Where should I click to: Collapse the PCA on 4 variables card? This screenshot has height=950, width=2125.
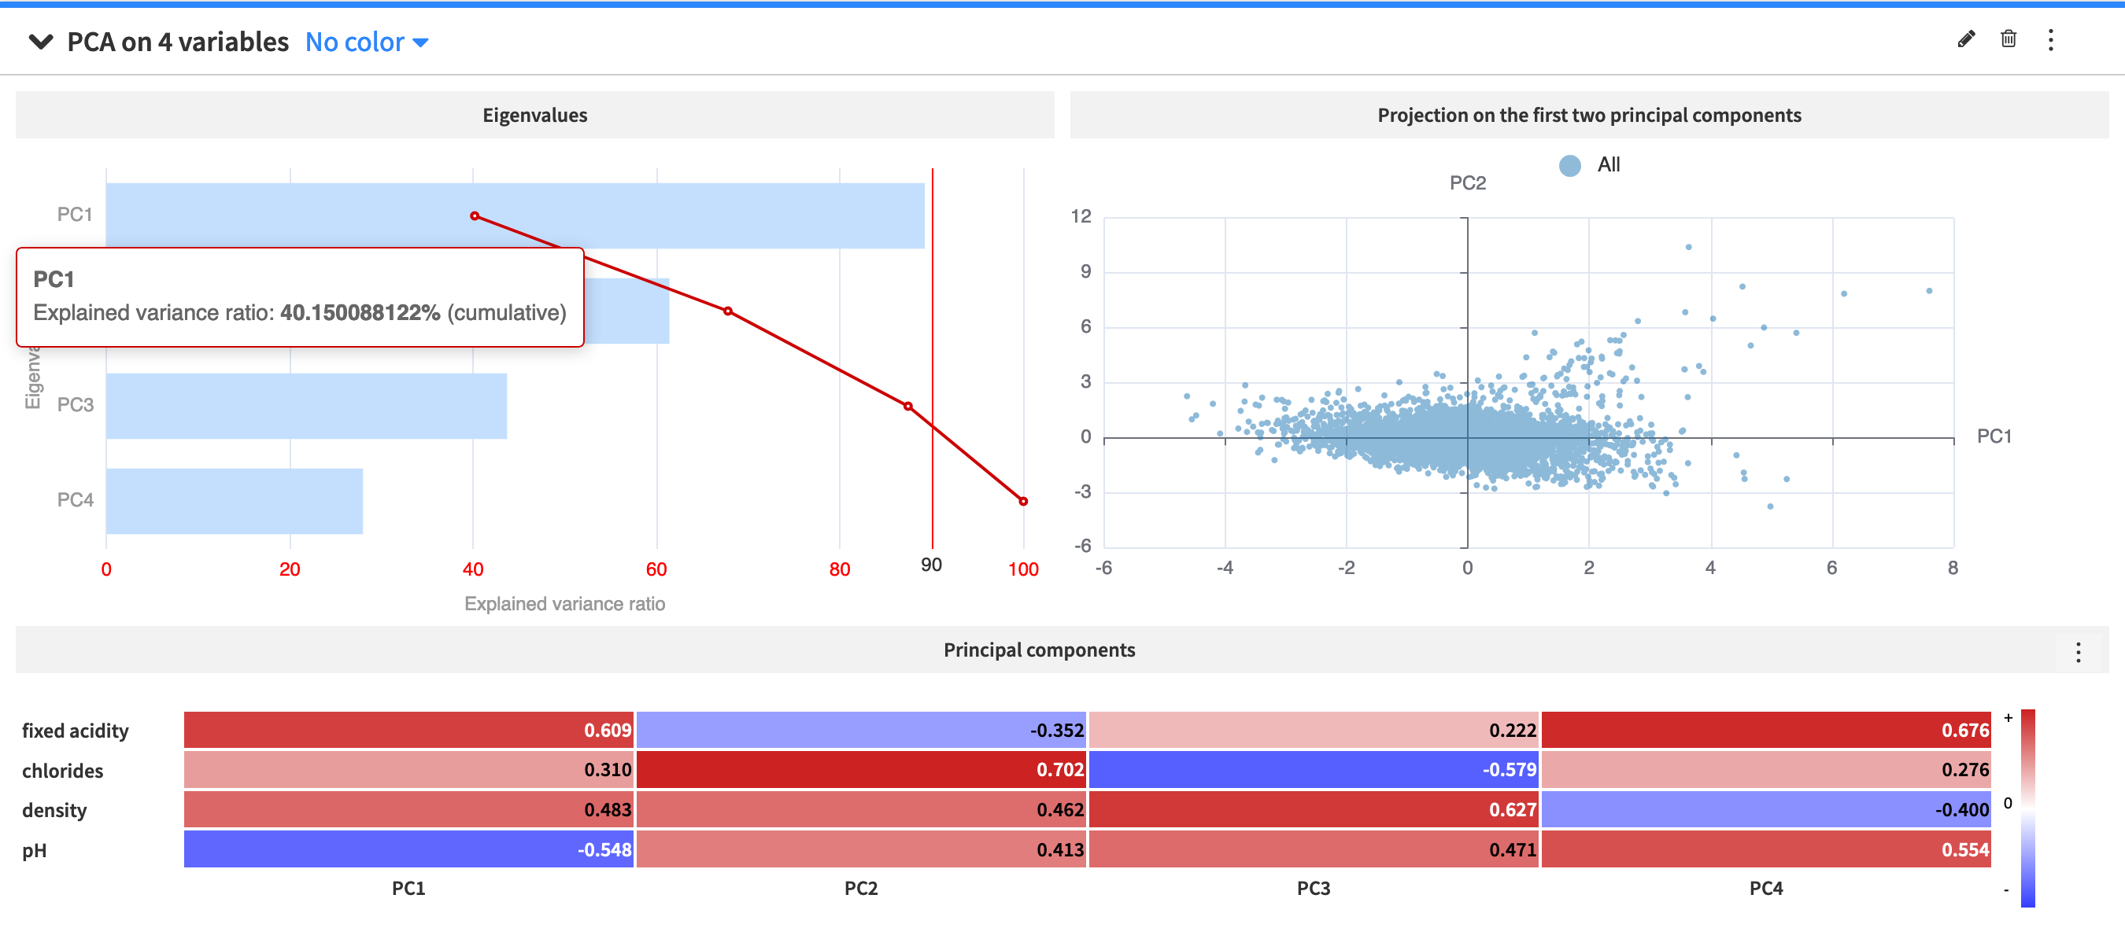[40, 41]
